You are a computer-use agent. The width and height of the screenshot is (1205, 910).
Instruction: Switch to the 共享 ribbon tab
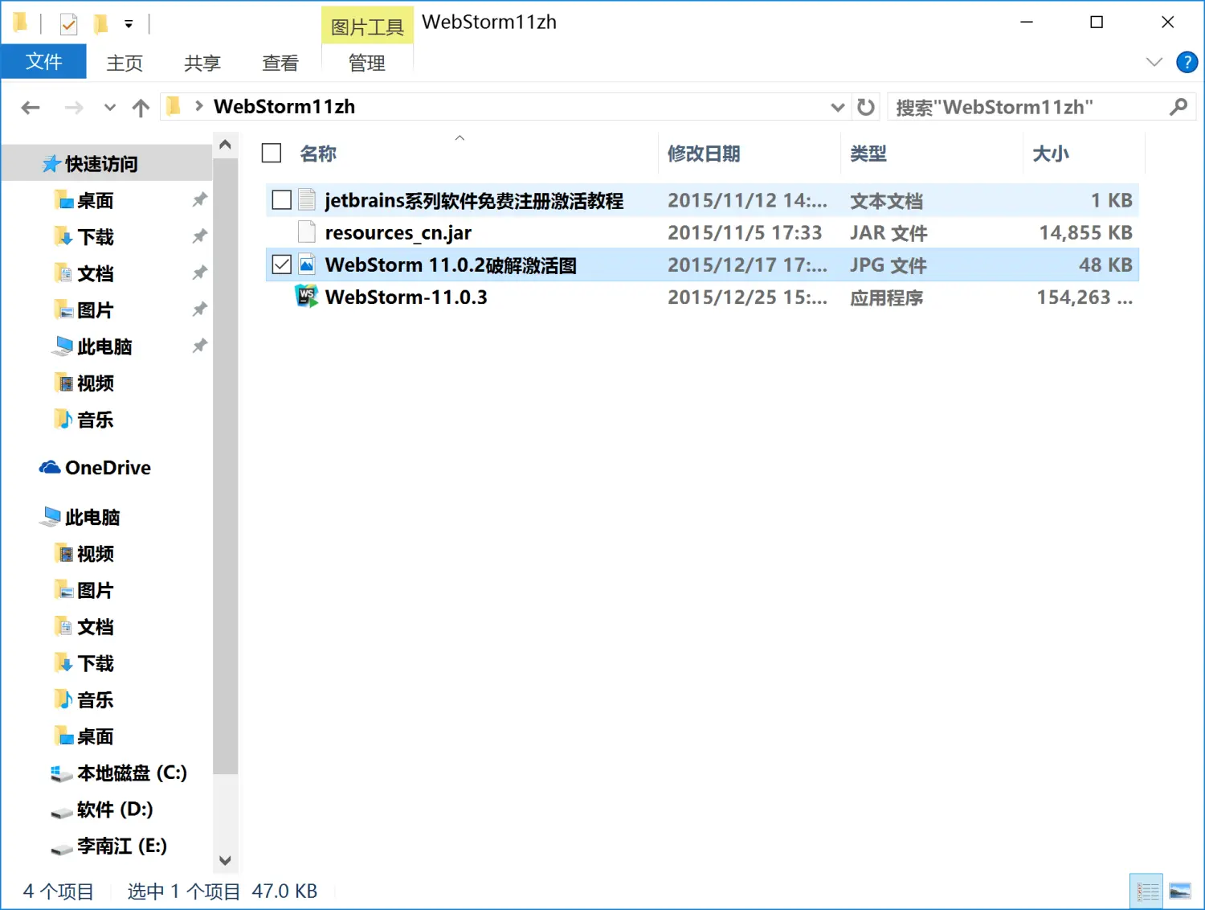pyautogui.click(x=202, y=63)
